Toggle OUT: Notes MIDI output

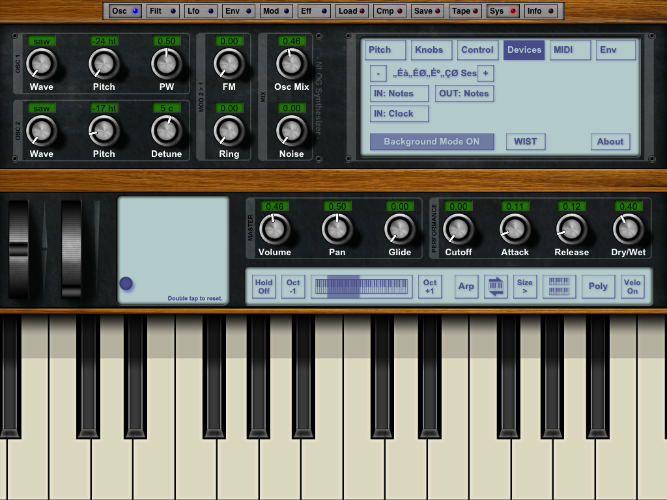click(x=464, y=94)
